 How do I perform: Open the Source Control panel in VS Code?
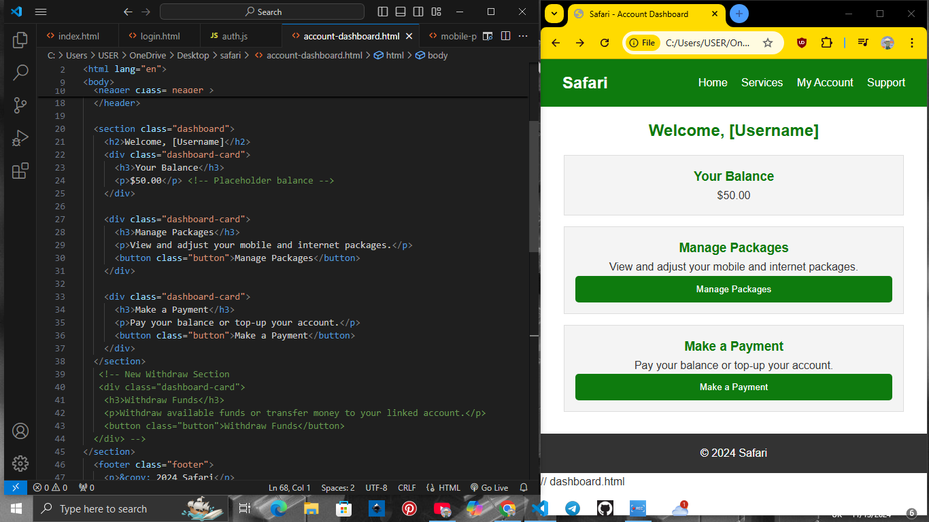tap(20, 105)
